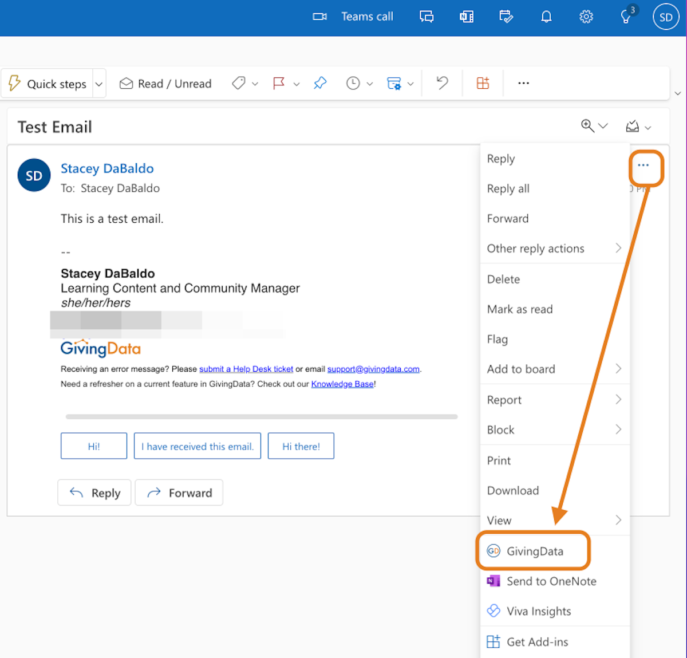Open sender name Stacey DaBaldo
687x658 pixels.
click(107, 168)
